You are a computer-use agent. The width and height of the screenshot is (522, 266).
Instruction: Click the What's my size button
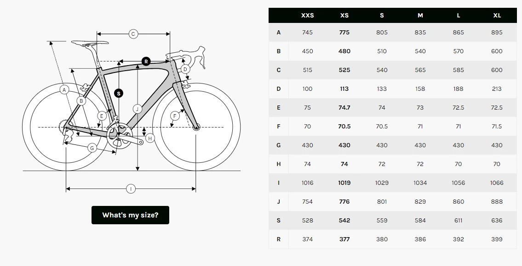coord(130,215)
